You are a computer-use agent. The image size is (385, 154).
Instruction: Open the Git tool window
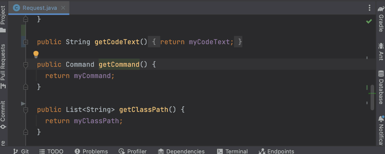(x=21, y=151)
